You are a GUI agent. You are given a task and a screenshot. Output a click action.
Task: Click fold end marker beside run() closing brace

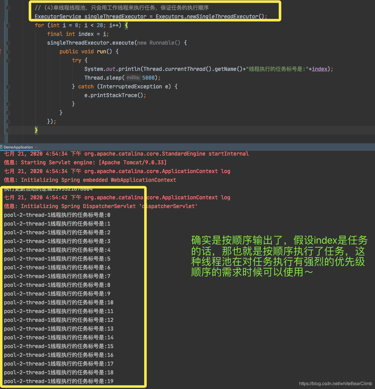[8, 113]
